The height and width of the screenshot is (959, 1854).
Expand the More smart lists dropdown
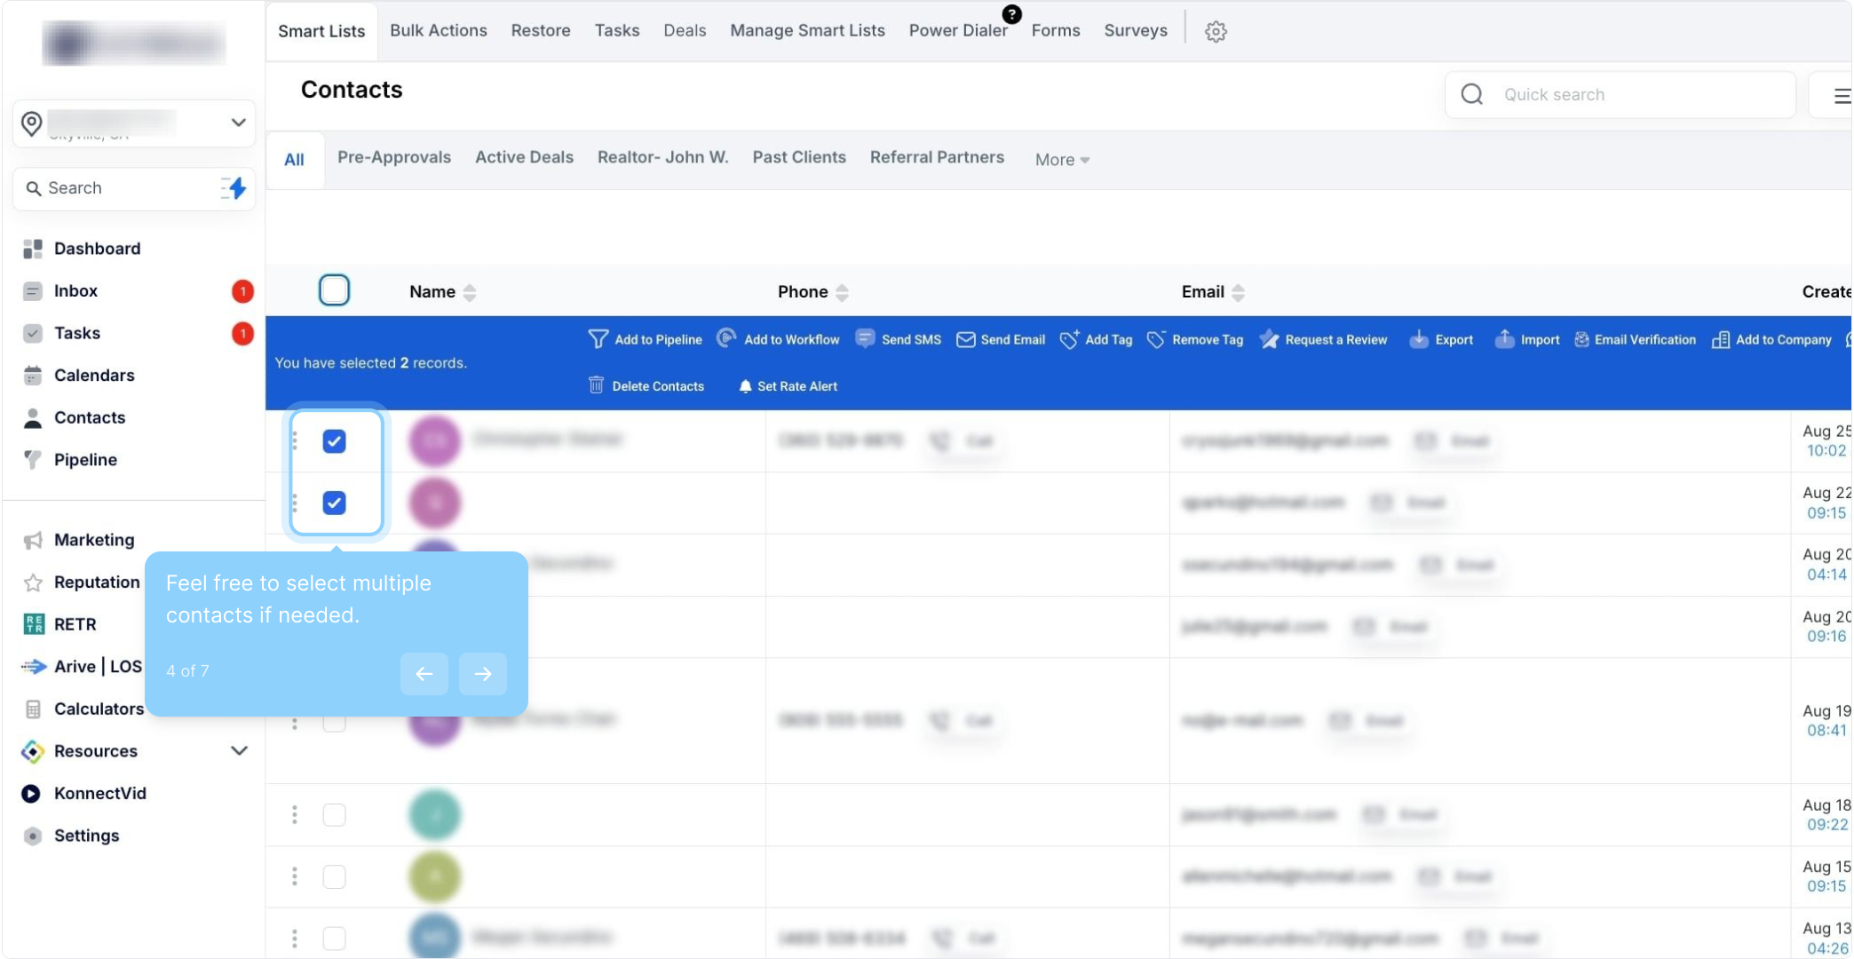(1062, 160)
